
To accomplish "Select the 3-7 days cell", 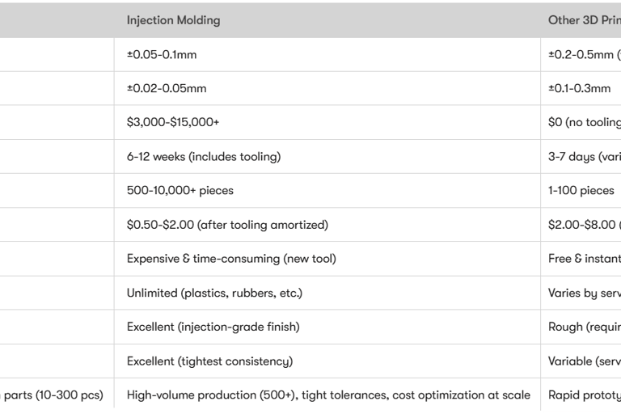I will click(x=584, y=157).
